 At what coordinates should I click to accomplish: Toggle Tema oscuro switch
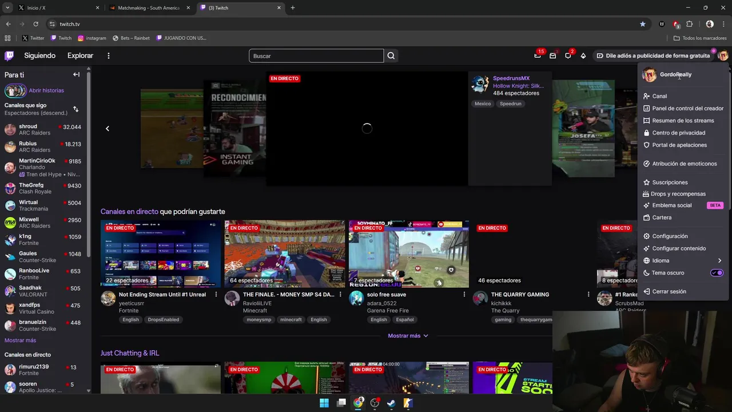717,273
